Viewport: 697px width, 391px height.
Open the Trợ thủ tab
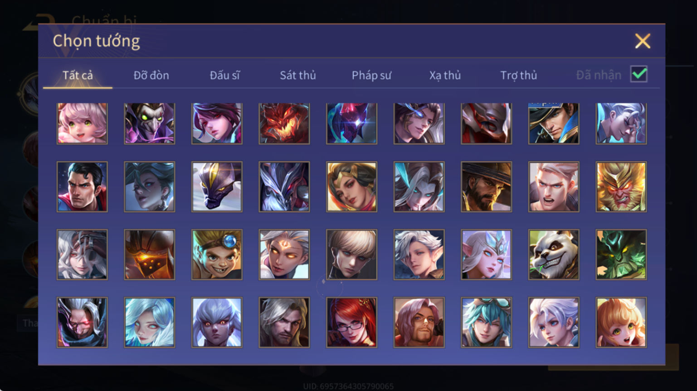[x=518, y=75]
